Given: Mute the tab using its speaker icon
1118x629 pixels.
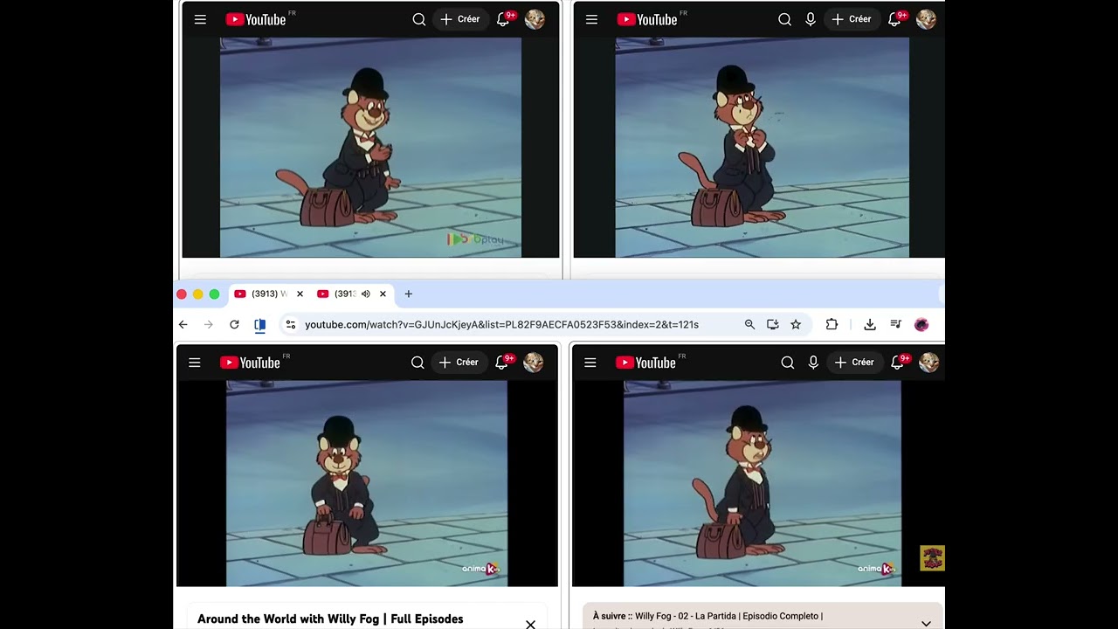Looking at the screenshot, I should click(366, 294).
